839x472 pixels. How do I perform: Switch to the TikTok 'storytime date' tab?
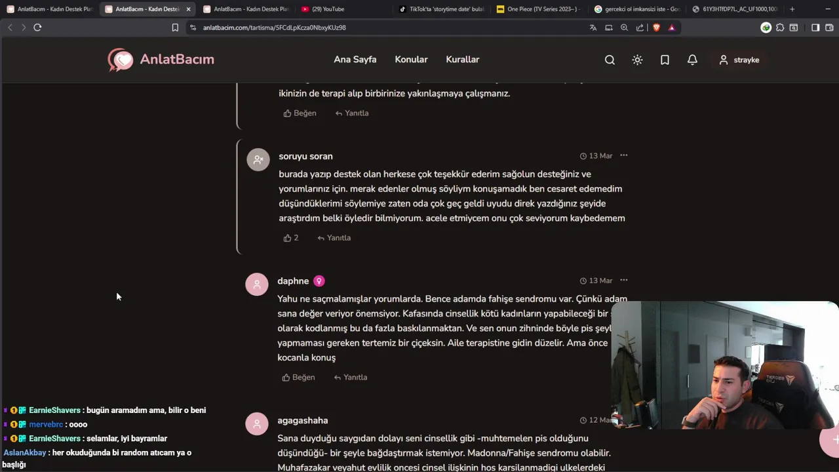[x=442, y=9]
